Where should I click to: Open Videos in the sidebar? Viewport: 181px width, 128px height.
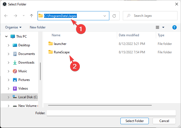tap(23, 88)
